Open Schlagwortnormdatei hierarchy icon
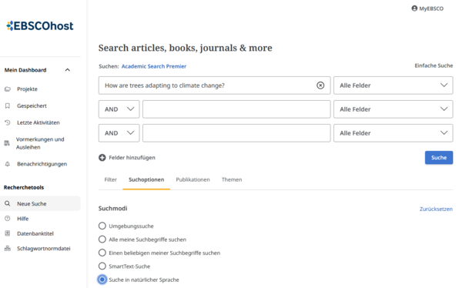The image size is (459, 288). pyautogui.click(x=8, y=248)
